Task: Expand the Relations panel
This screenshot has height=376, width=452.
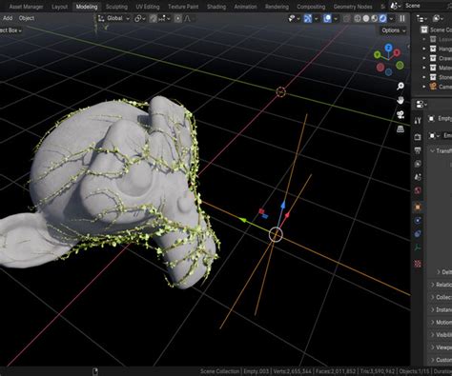Action: (441, 285)
